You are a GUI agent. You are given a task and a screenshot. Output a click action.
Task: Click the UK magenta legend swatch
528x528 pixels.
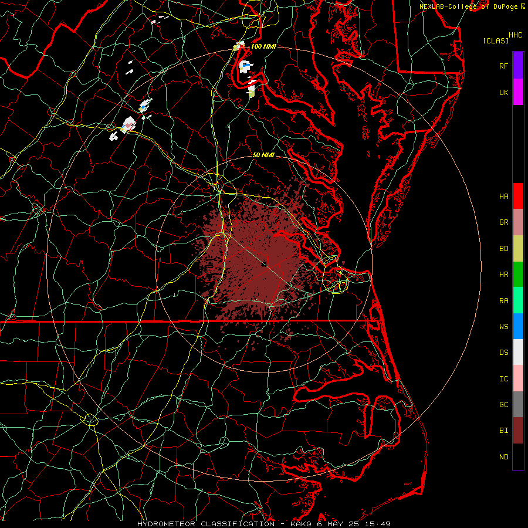518,92
